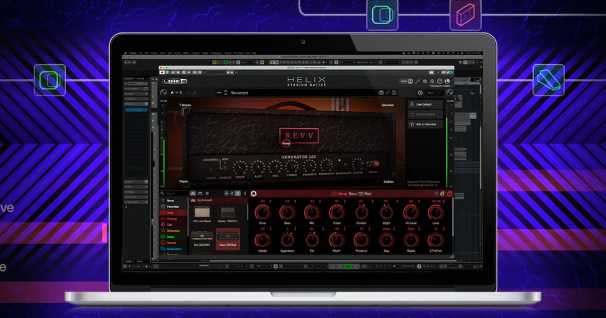Open the help question mark icon
This screenshot has height=318, width=606.
pyautogui.click(x=440, y=81)
